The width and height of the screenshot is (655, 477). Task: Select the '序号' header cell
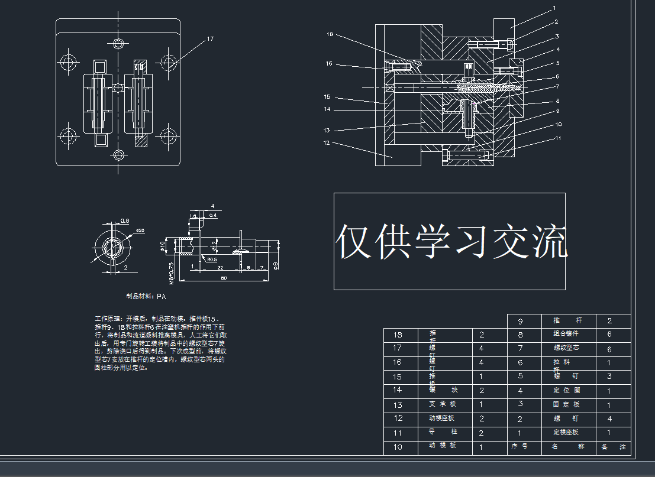(520, 447)
